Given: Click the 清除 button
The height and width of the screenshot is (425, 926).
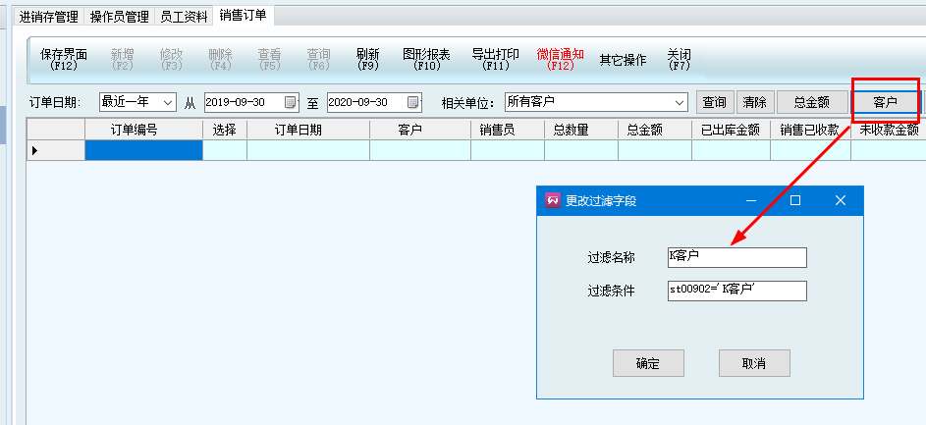Looking at the screenshot, I should (754, 102).
